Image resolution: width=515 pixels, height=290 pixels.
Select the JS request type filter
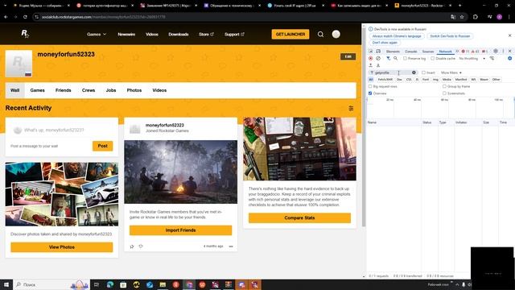[x=417, y=80]
